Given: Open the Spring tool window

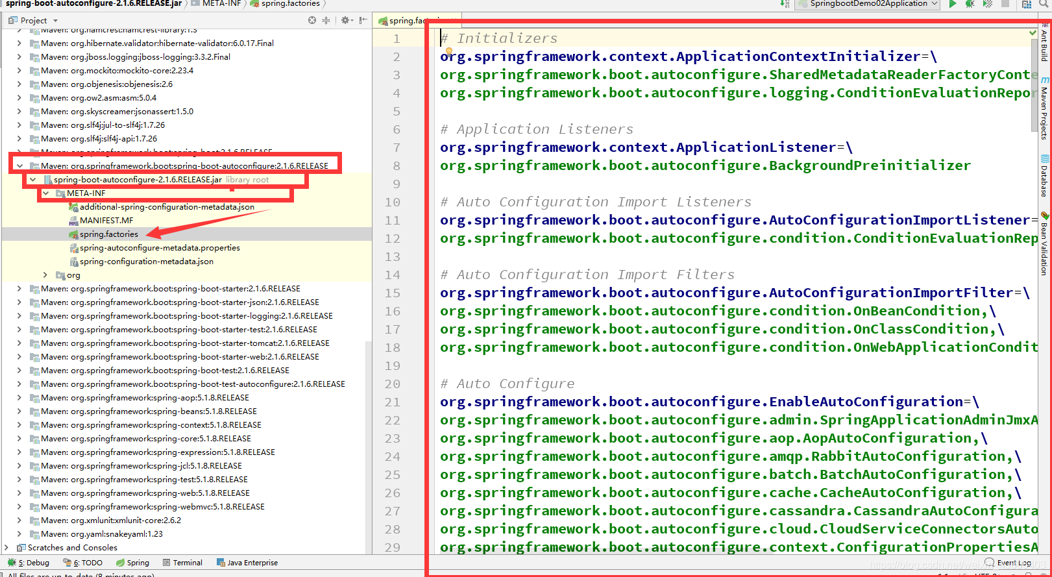Looking at the screenshot, I should point(133,563).
